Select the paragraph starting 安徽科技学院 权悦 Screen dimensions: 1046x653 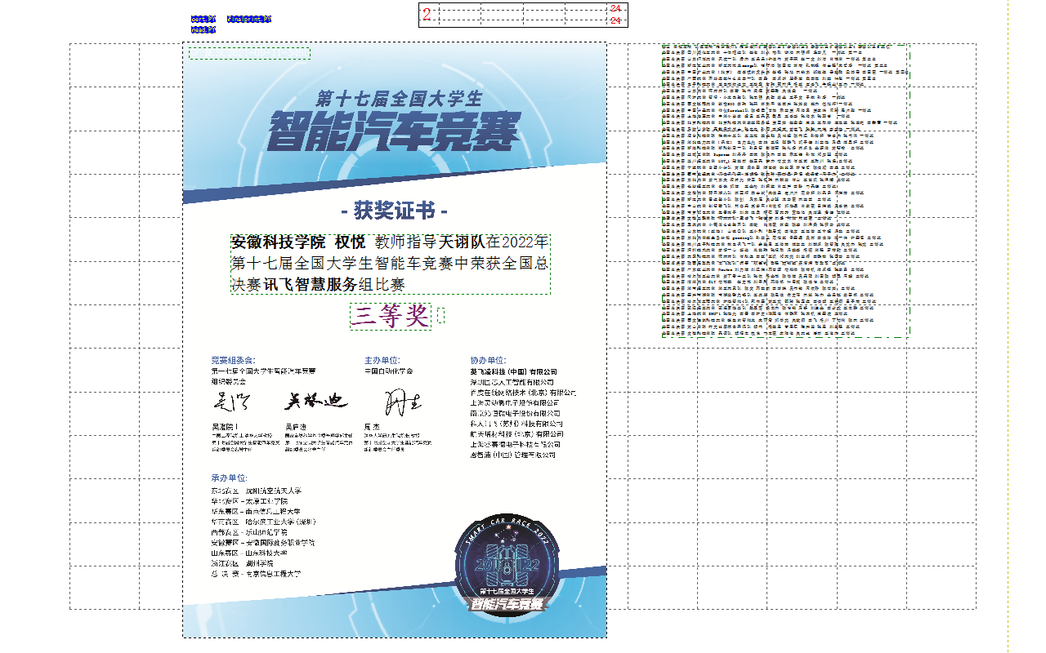tap(390, 264)
